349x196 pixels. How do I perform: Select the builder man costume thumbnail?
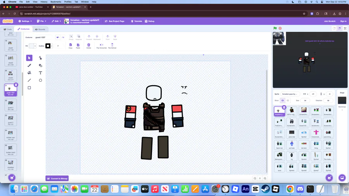tap(10, 135)
